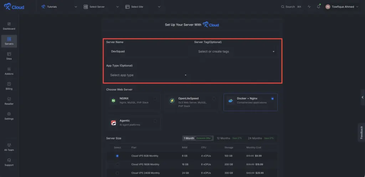Click the OpenLiteSpeed lightning icon
Viewport: 365px width, 177px height.
tap(172, 100)
